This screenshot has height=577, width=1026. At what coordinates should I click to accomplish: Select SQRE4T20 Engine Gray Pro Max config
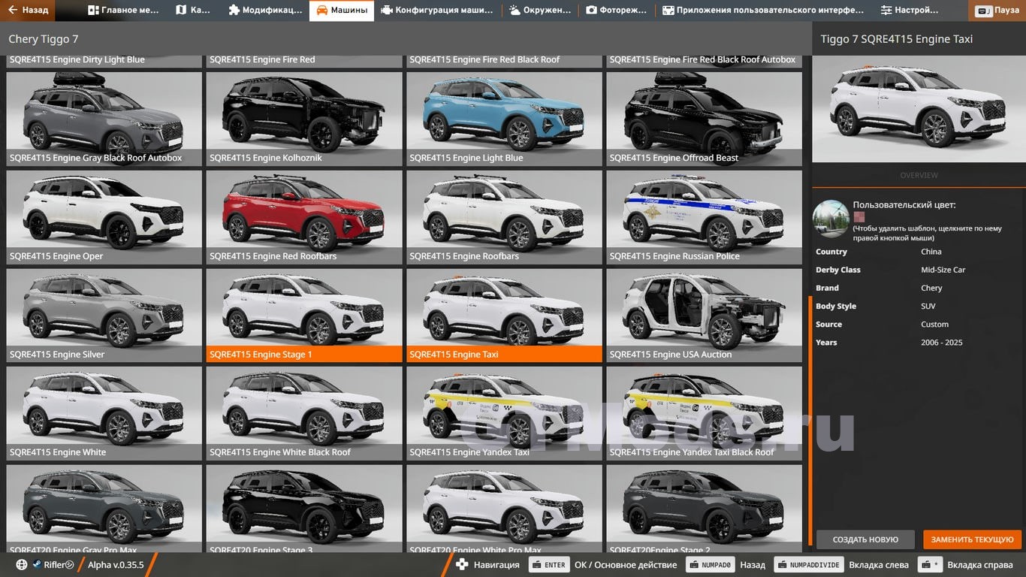(104, 509)
